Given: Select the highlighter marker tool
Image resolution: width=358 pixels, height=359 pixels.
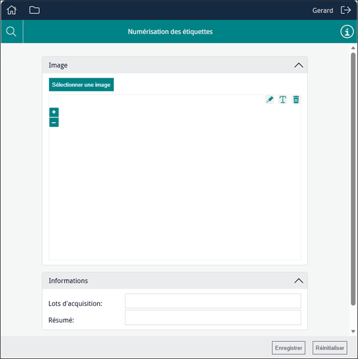Looking at the screenshot, I should [x=269, y=100].
